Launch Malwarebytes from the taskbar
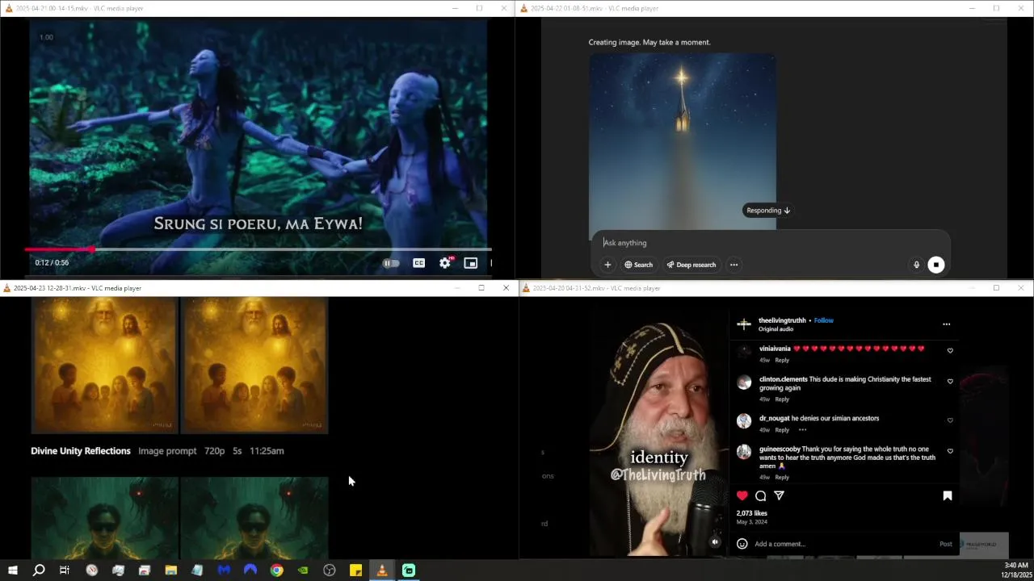 tap(224, 571)
